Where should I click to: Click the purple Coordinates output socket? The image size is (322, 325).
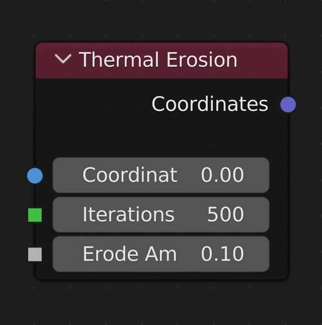(288, 104)
